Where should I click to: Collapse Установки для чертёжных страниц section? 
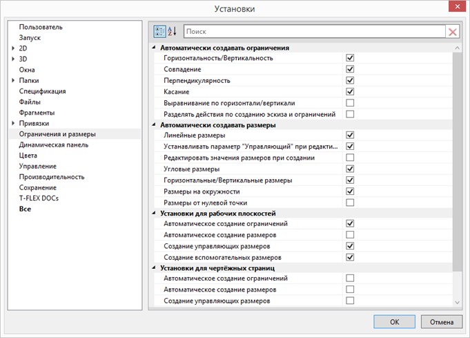click(154, 268)
